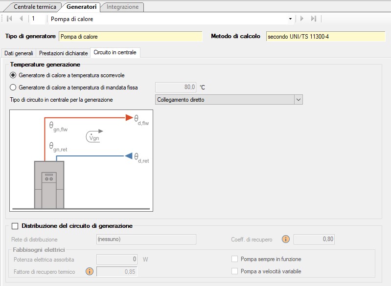Open the Integrazione tab

(x=122, y=7)
